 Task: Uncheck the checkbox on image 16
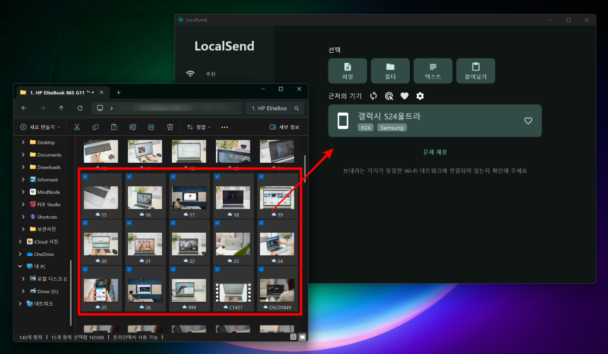(129, 177)
